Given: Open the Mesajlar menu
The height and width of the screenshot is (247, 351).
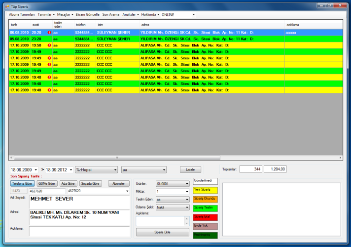Looking at the screenshot, I should point(65,15).
